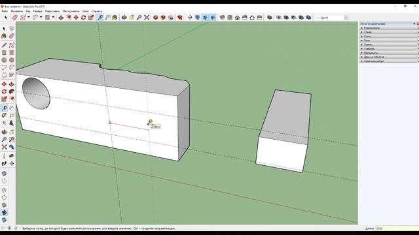Expand the Стили tray panel
The width and height of the screenshot is (419, 235).
pos(389,32)
